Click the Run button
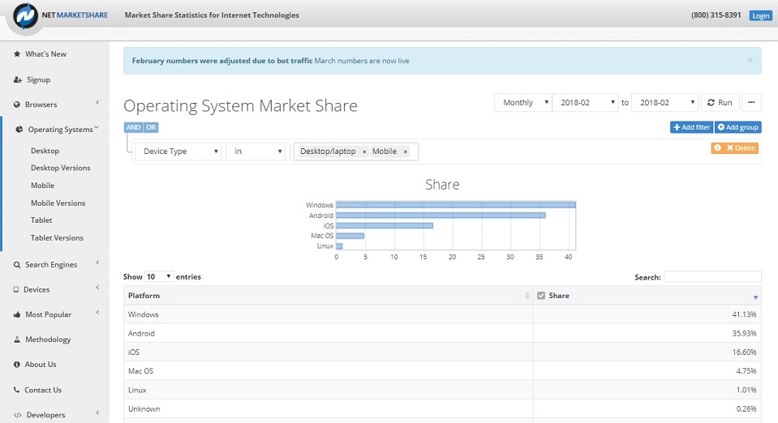This screenshot has width=778, height=423. [720, 103]
